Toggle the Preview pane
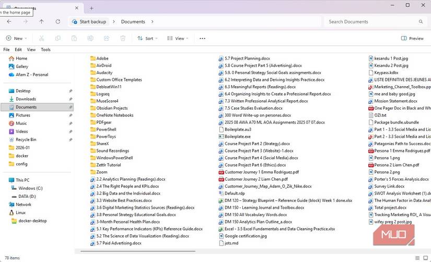The height and width of the screenshot is (262, 431). coord(412,39)
